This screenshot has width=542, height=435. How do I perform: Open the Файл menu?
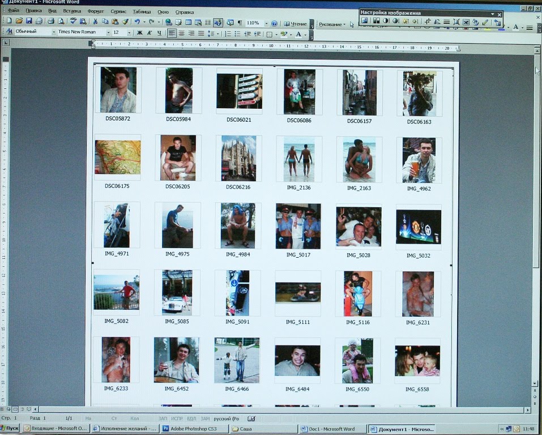click(x=14, y=11)
